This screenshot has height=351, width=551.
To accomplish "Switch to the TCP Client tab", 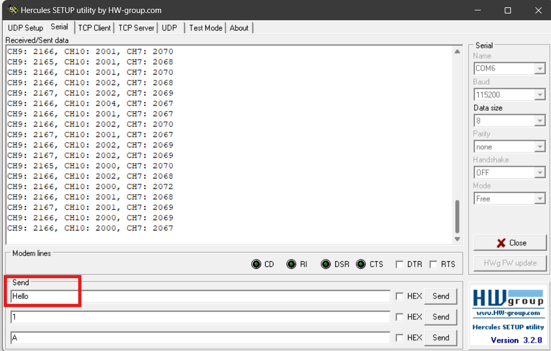I will [x=94, y=28].
